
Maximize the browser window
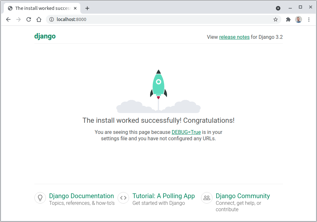[x=300, y=7]
